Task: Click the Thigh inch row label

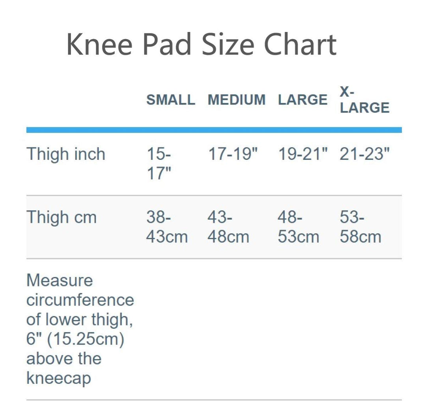Action: click(66, 154)
